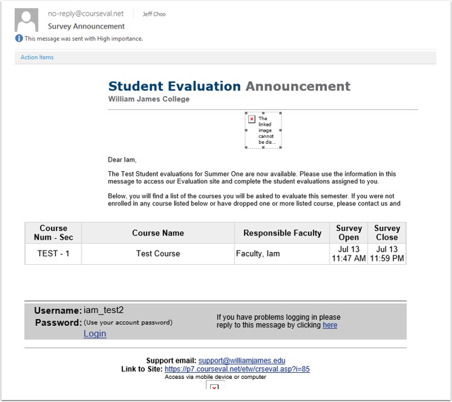Click the 'Dear Iam,' greeting
Screen dimensions: 452x402
[122, 160]
